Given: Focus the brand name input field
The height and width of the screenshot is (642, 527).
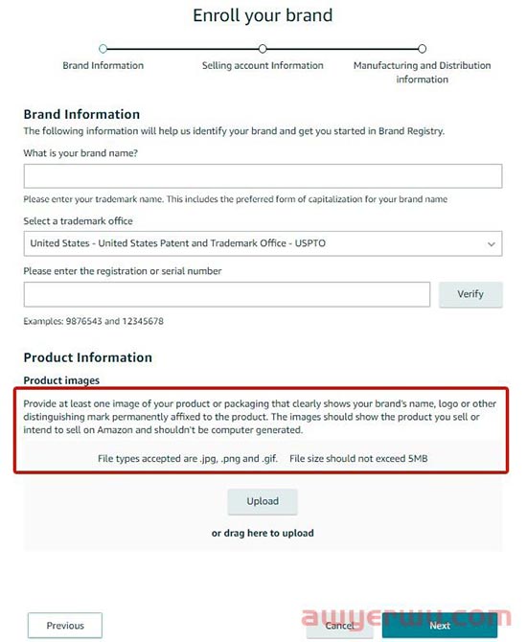Looking at the screenshot, I should [263, 176].
